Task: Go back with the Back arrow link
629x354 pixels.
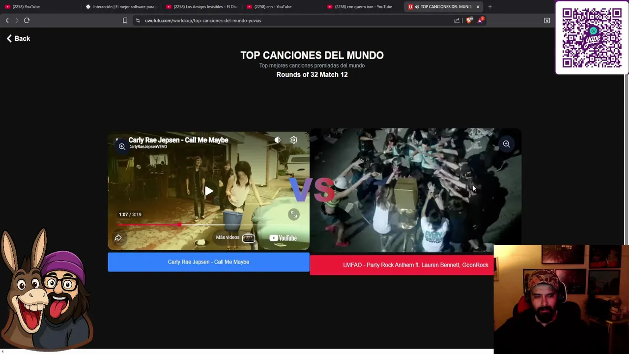Action: [x=19, y=38]
